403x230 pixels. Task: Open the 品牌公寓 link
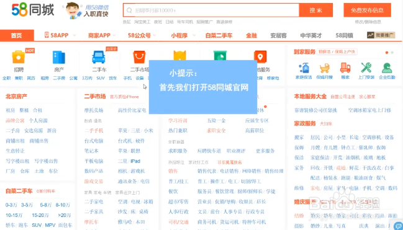pyautogui.click(x=15, y=120)
